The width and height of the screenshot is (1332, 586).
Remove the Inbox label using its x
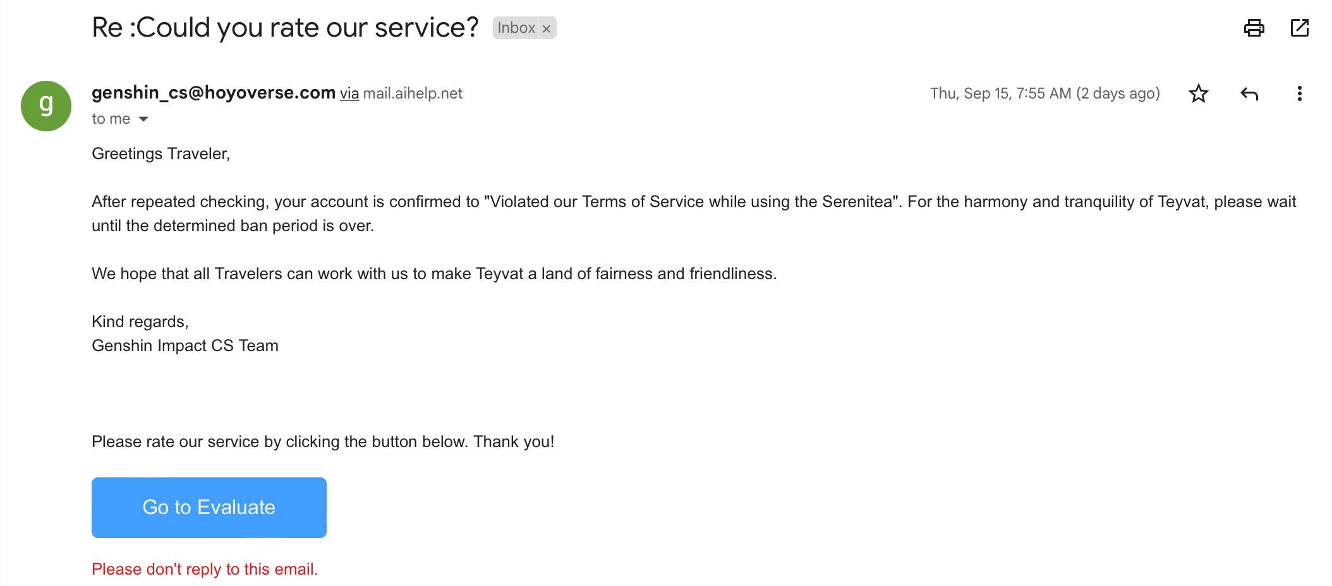(547, 28)
